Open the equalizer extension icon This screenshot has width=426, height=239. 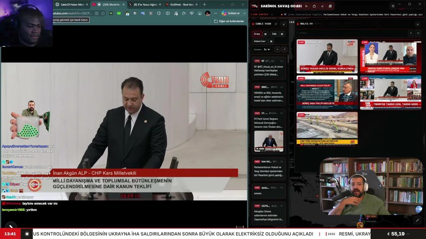[111, 13]
